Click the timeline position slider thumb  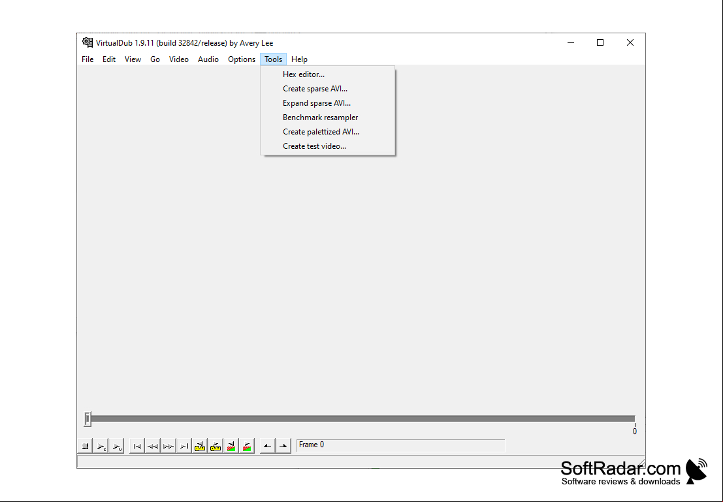[x=88, y=418]
